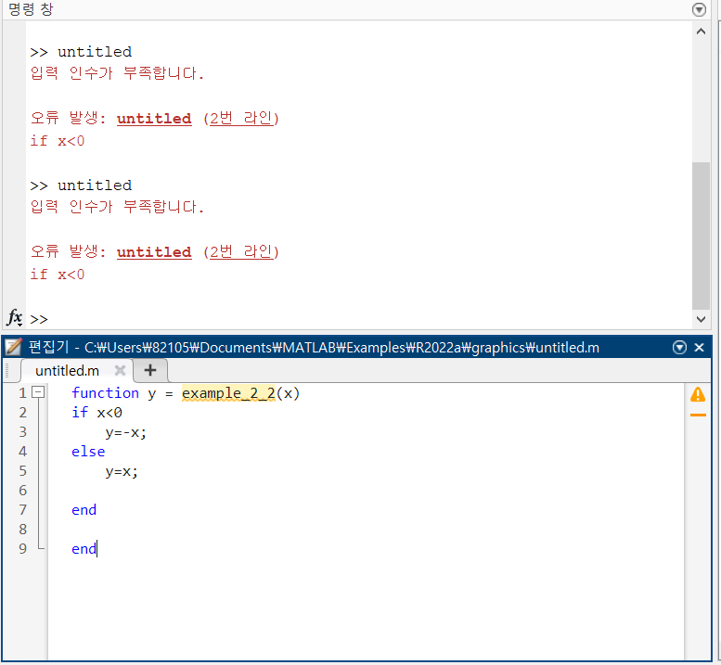Open the second '2번 라인' error link

242,252
